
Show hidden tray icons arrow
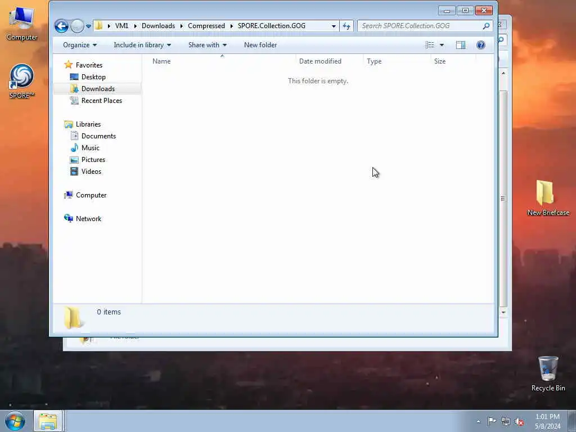click(478, 421)
